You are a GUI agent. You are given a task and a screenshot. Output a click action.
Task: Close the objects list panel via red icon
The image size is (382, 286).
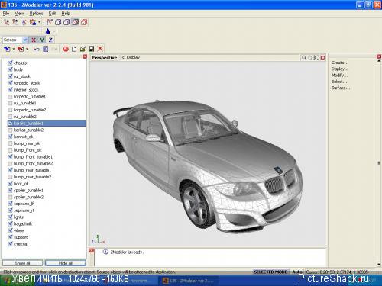(x=85, y=56)
